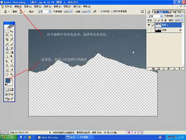186x140 pixels.
Task: Expand the 不透明度 slider arrow in options bar
Action: click(x=71, y=12)
